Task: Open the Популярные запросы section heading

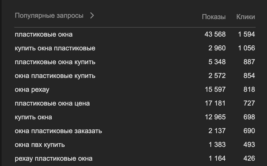Action: tap(49, 16)
